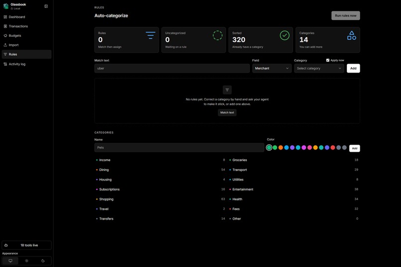Viewport: 401px width, 267px height.
Task: Choose the pink color swatch
Action: 309,148
